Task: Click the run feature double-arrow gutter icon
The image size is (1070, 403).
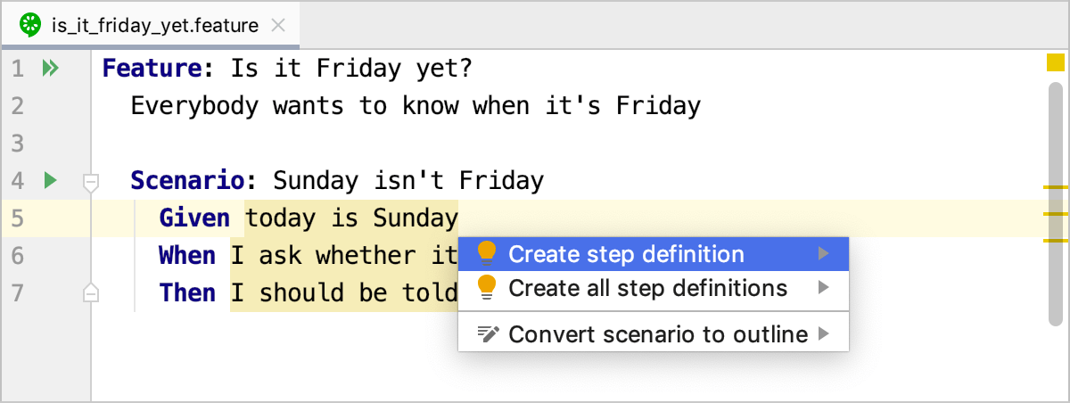Action: pos(50,69)
